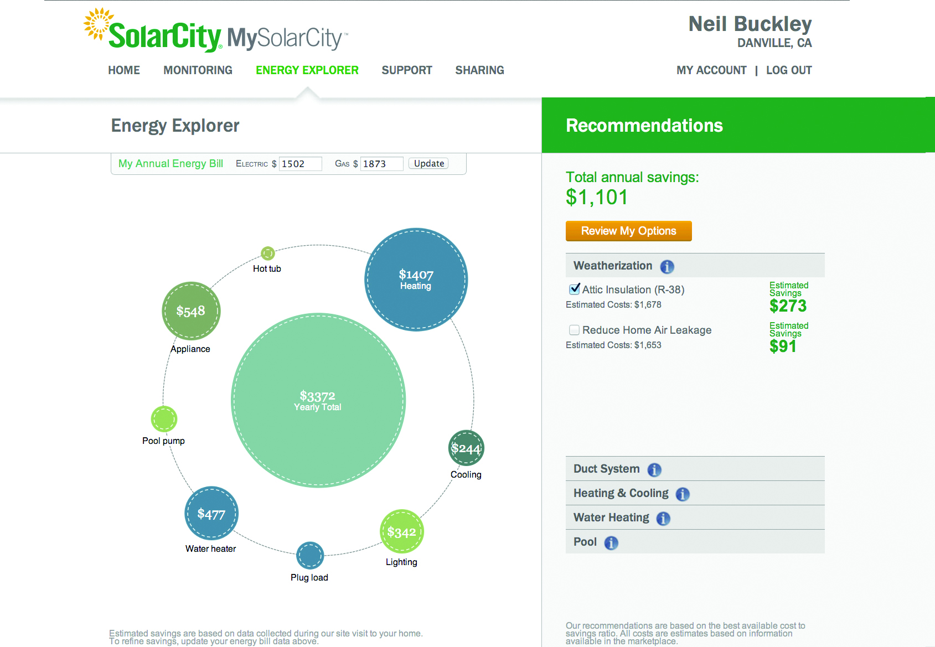Click the SolarCity sun logo
The image size is (935, 647).
point(97,24)
